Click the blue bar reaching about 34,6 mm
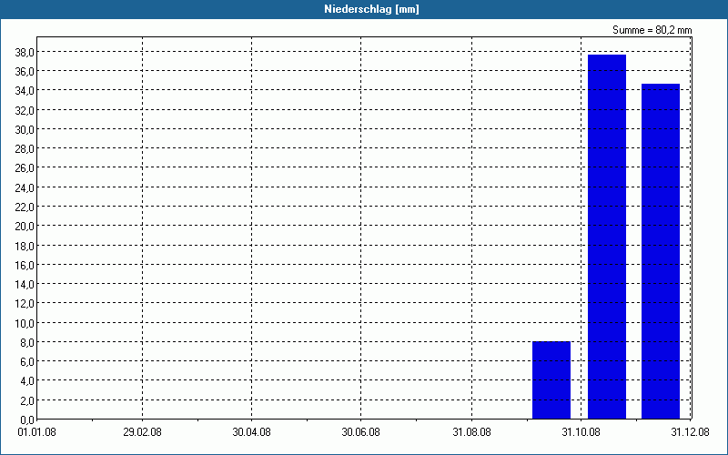The width and height of the screenshot is (728, 455). coord(661,251)
